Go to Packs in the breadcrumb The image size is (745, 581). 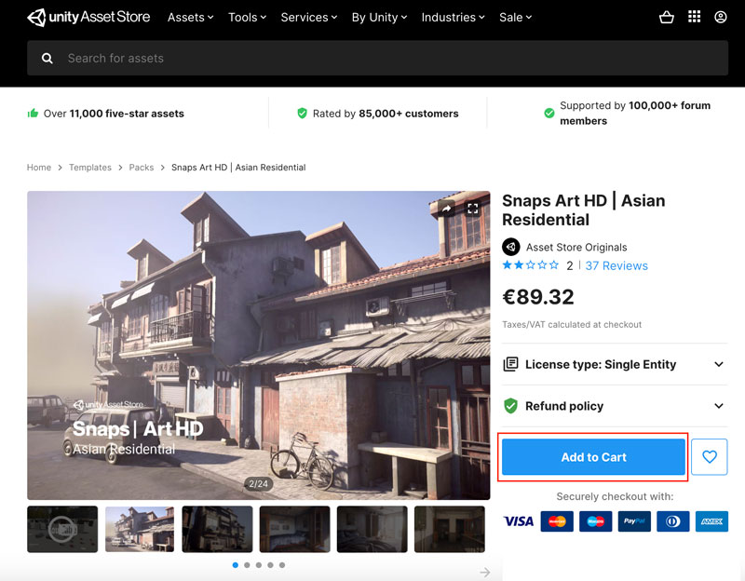click(142, 168)
